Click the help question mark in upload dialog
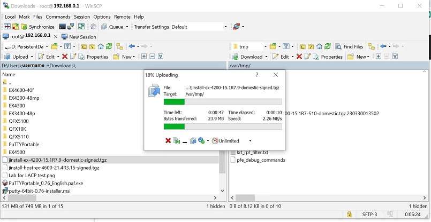The image size is (431, 222). coord(257,75)
